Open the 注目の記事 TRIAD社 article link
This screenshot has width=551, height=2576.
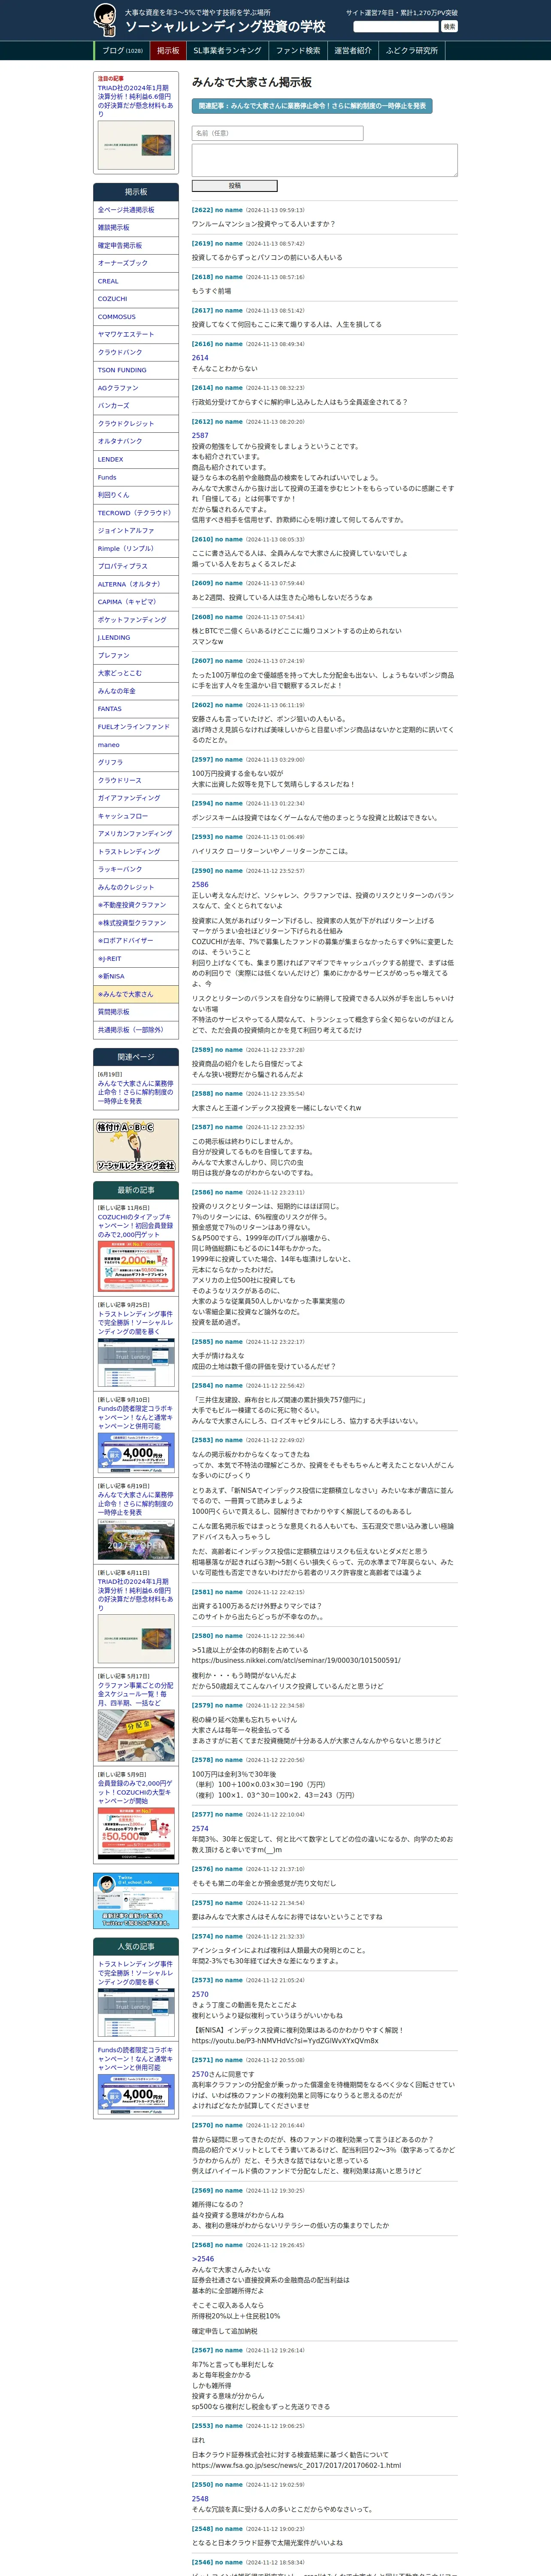click(x=136, y=101)
